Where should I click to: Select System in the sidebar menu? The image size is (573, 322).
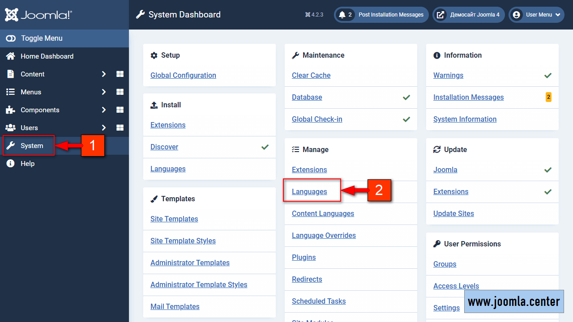pyautogui.click(x=32, y=146)
